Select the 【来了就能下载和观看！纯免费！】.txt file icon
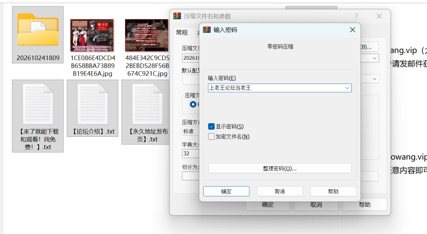The image size is (427, 234). click(38, 104)
